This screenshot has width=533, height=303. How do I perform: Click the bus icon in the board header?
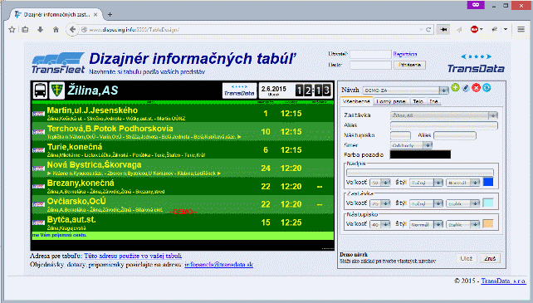[40, 90]
